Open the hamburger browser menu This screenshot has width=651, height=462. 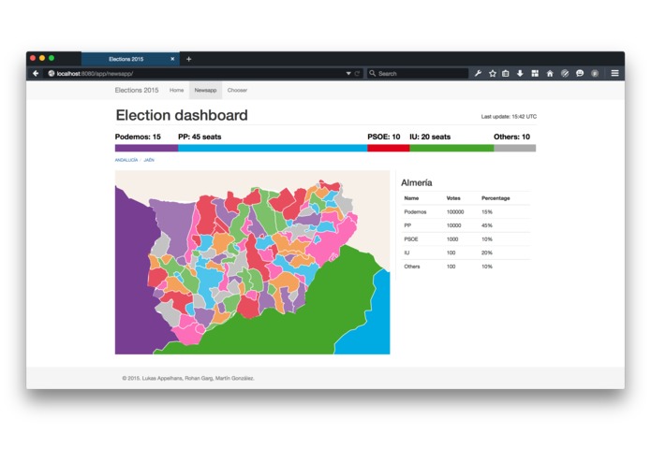tap(614, 73)
